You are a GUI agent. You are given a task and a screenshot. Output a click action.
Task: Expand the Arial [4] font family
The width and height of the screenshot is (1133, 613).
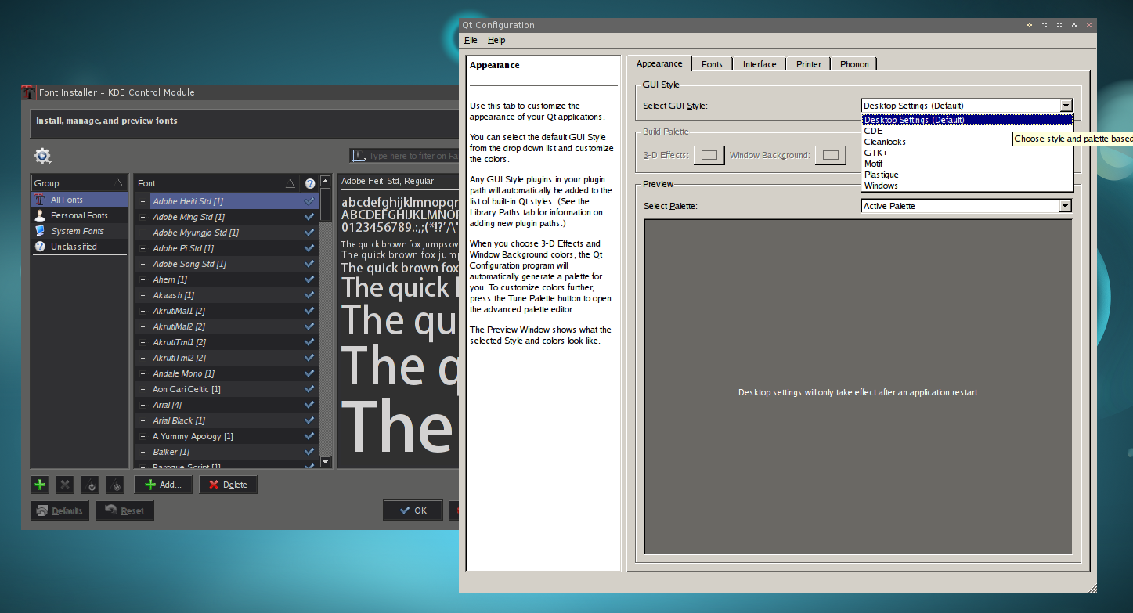[143, 405]
